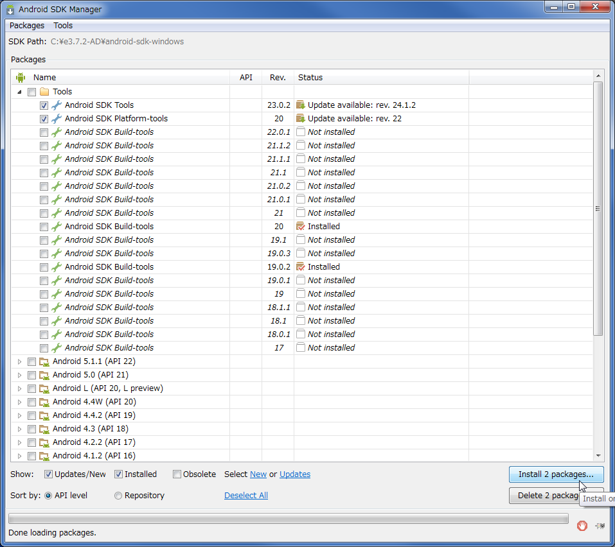Click the wrench icon for Build-tools 22.0.1
Image resolution: width=615 pixels, height=547 pixels.
pos(57,132)
